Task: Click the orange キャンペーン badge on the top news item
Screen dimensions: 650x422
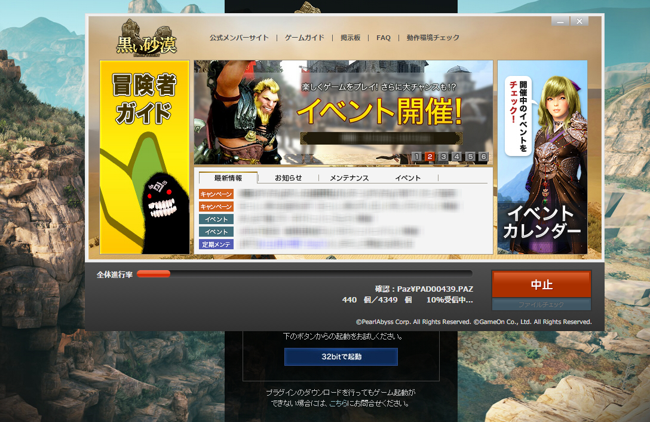Action: (x=216, y=194)
